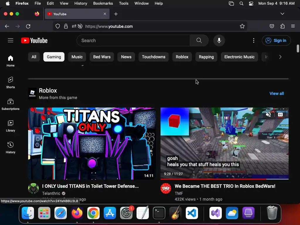Screen dimensions: 300x225
Task: Close the YouTube tab
Action: (x=105, y=14)
